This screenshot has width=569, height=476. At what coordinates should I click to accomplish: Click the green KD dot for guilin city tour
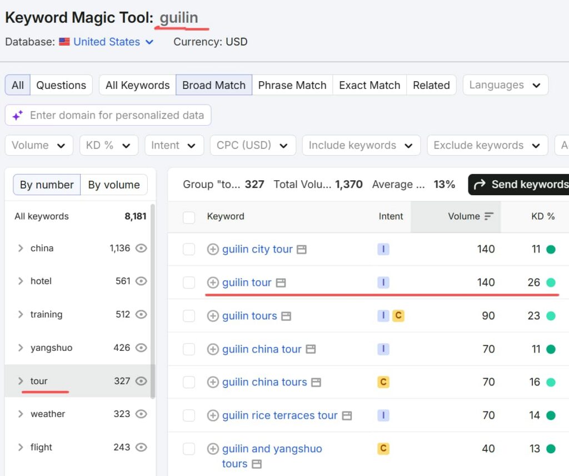coord(551,250)
